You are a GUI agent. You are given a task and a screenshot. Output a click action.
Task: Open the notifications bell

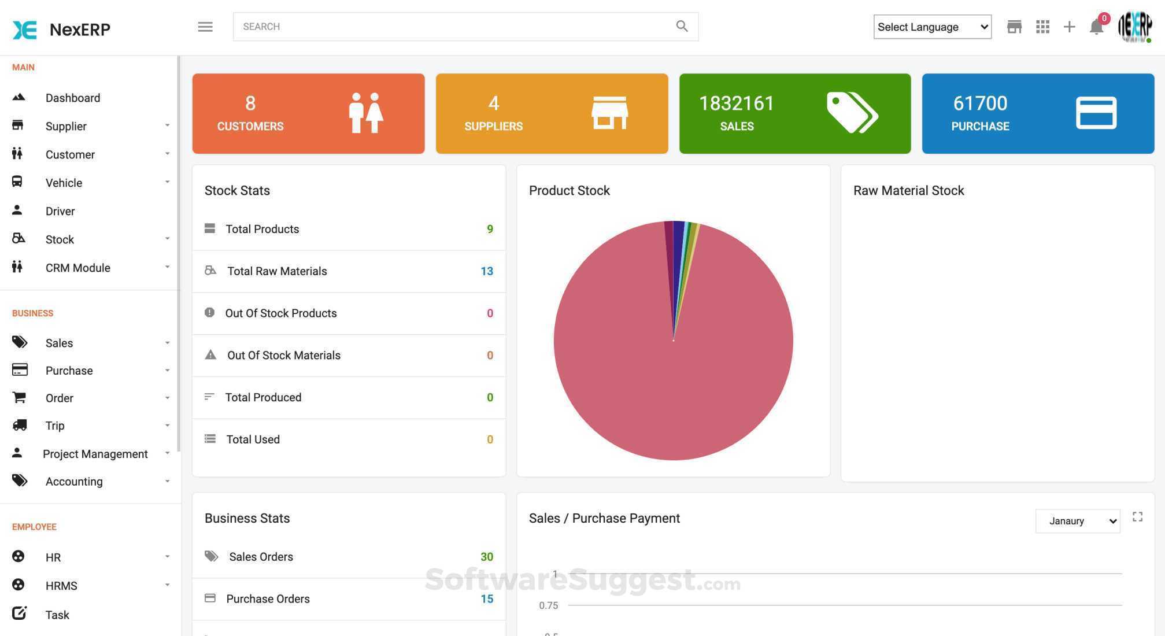pos(1096,27)
